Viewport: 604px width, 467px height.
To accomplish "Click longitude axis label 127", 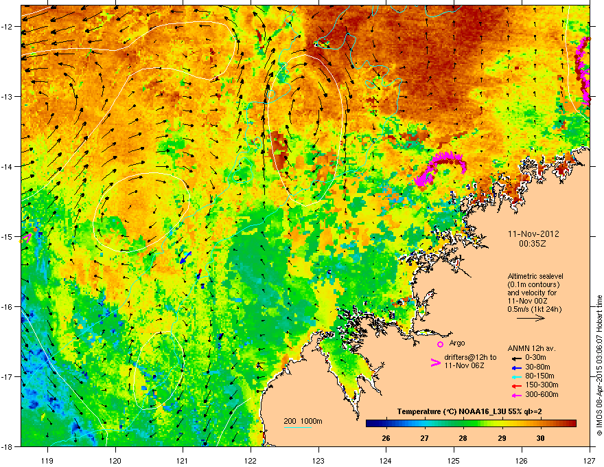I will (590, 460).
